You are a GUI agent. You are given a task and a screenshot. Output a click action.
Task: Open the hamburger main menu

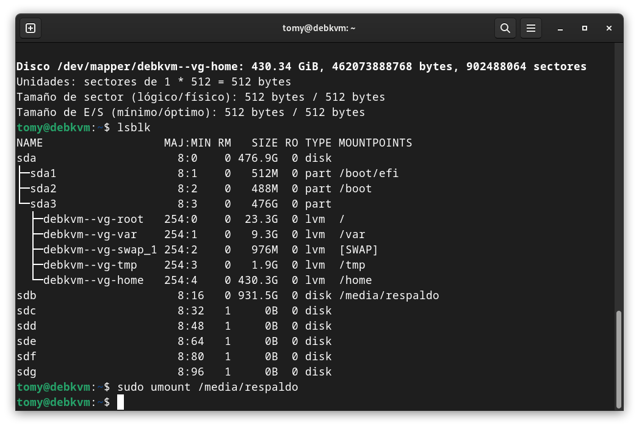[531, 28]
